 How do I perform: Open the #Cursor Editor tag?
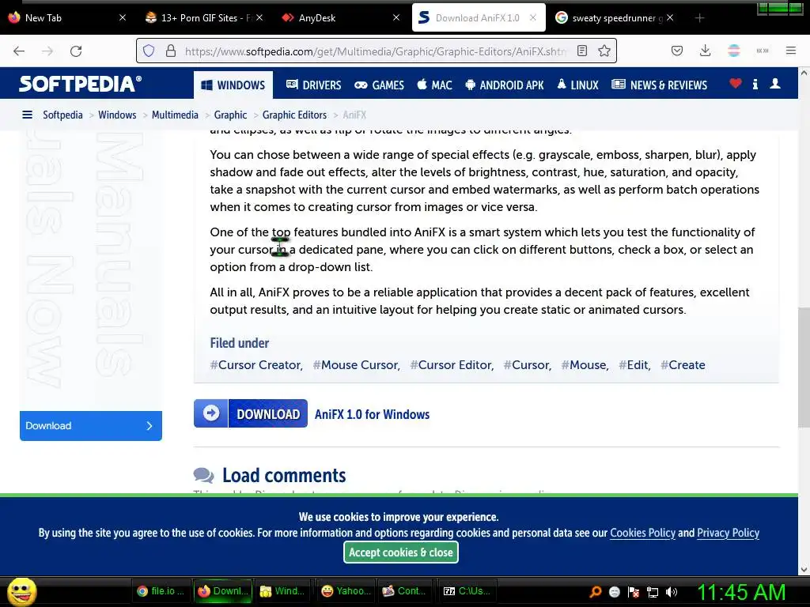(x=452, y=365)
